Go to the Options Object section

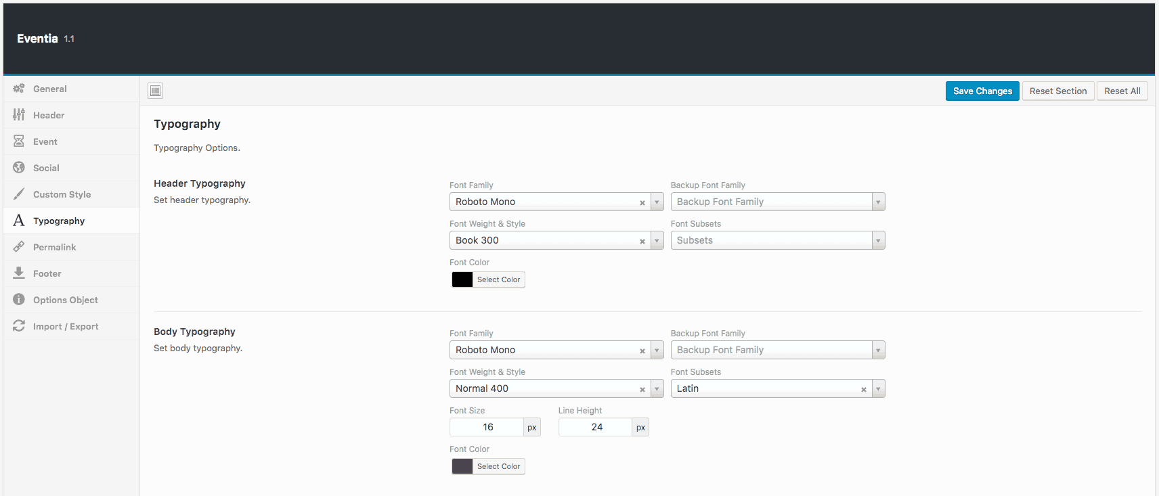[66, 300]
